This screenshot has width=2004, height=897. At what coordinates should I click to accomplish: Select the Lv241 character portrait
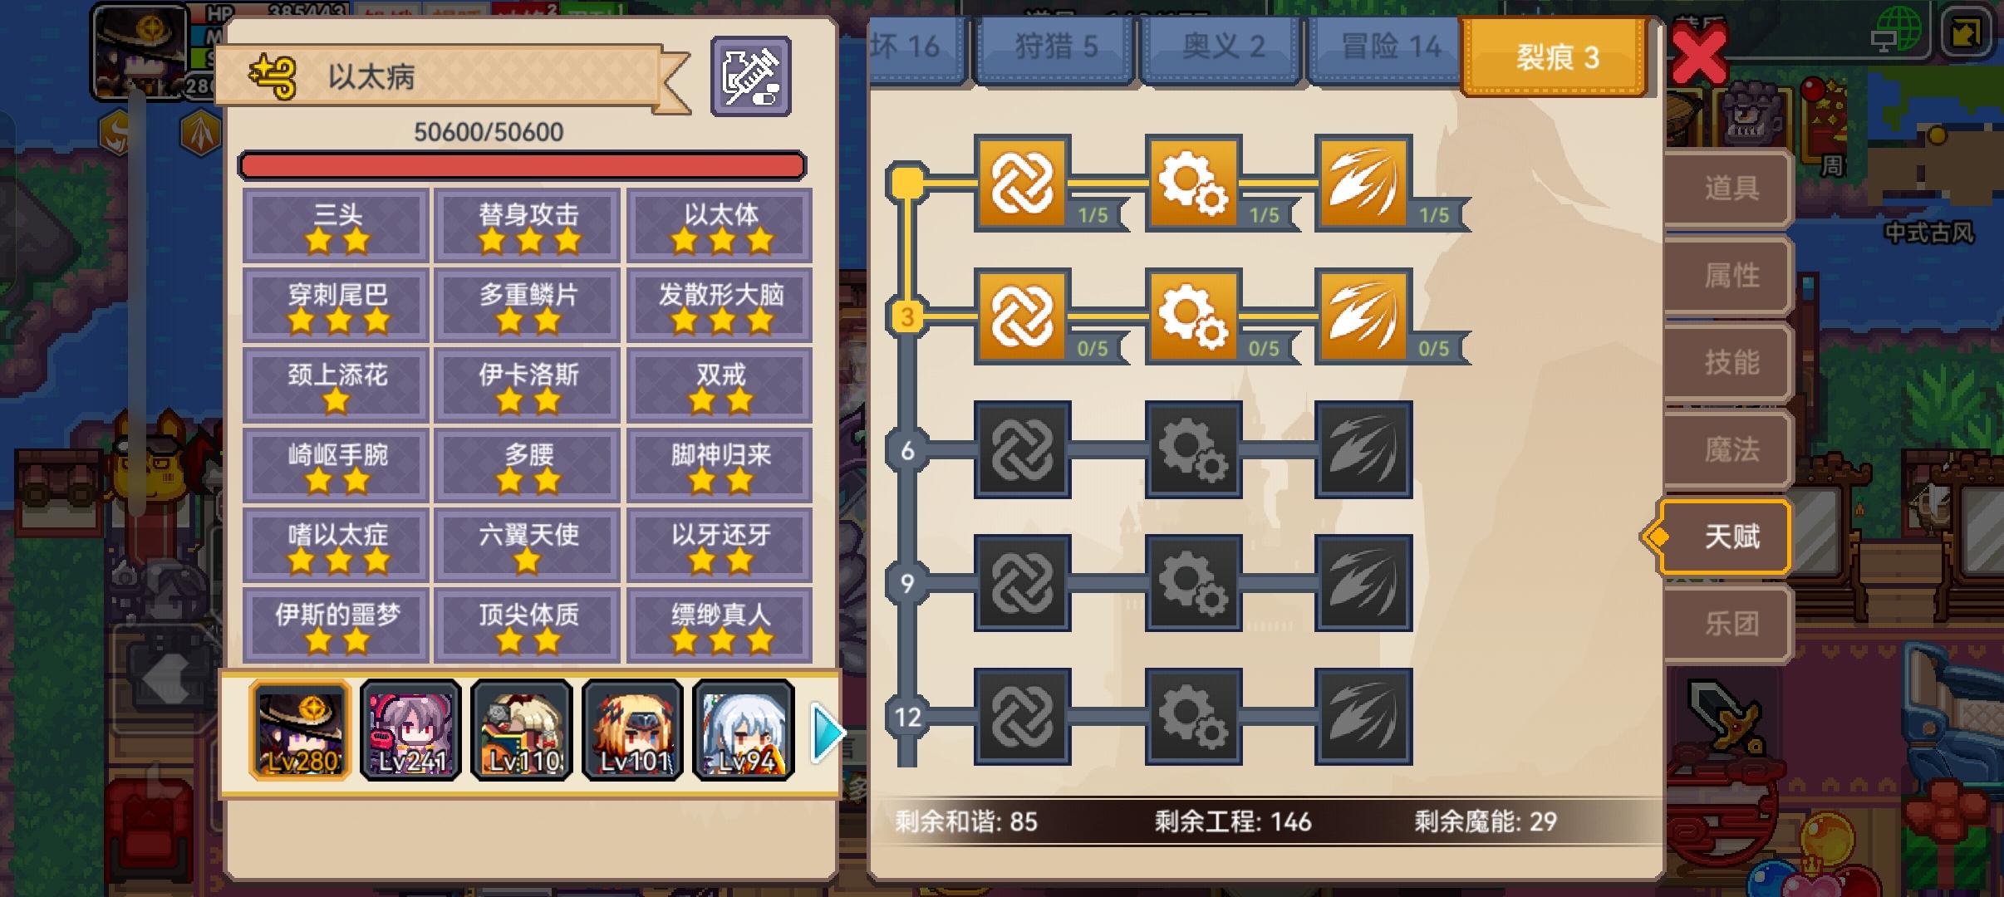point(411,730)
